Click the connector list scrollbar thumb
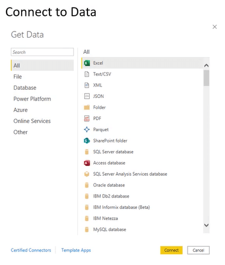Image resolution: width=225 pixels, height=265 pixels. (207, 78)
